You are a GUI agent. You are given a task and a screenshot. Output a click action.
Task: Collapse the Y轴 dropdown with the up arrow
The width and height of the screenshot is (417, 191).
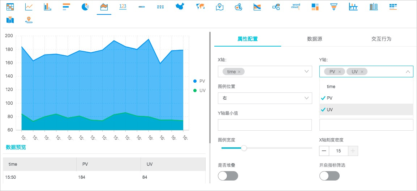408,72
